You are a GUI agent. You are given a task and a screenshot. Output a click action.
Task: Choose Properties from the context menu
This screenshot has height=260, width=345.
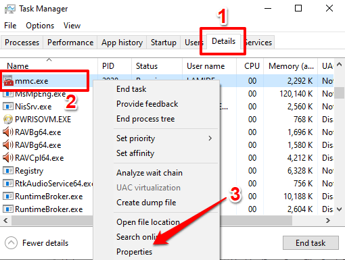click(x=134, y=252)
